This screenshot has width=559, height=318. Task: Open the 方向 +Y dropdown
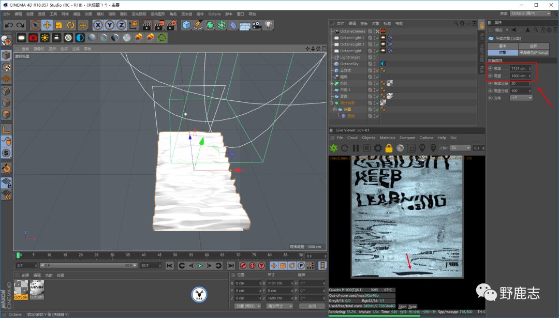[521, 98]
